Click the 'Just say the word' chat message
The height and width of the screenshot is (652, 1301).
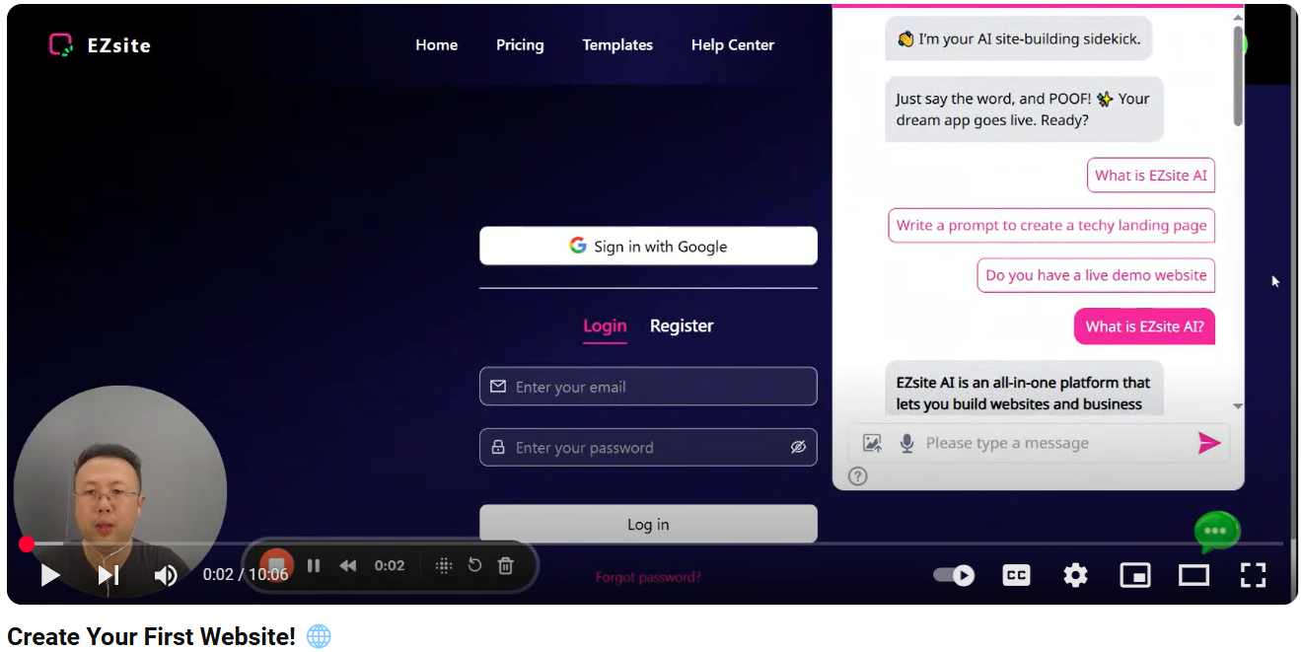pyautogui.click(x=1024, y=109)
